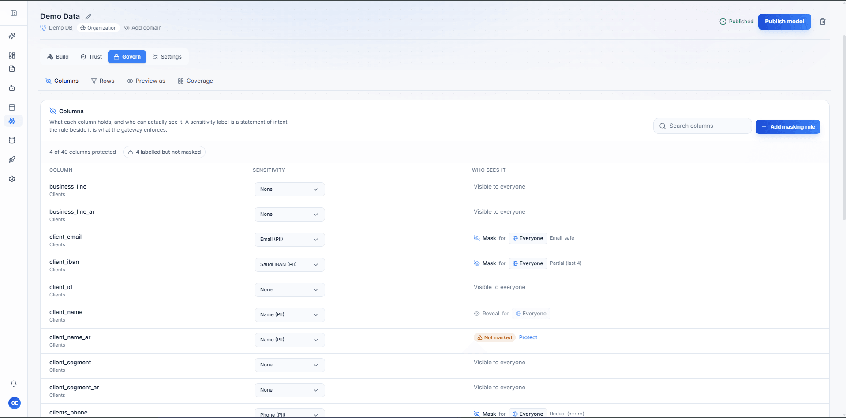Image resolution: width=846 pixels, height=418 pixels.
Task: Click Add masking rule button
Action: (x=788, y=127)
